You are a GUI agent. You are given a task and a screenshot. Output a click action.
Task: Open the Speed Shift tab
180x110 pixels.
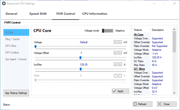[38, 14]
